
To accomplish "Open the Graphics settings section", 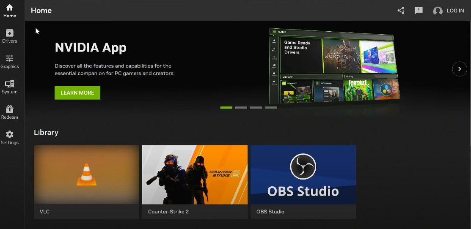I will pyautogui.click(x=10, y=62).
